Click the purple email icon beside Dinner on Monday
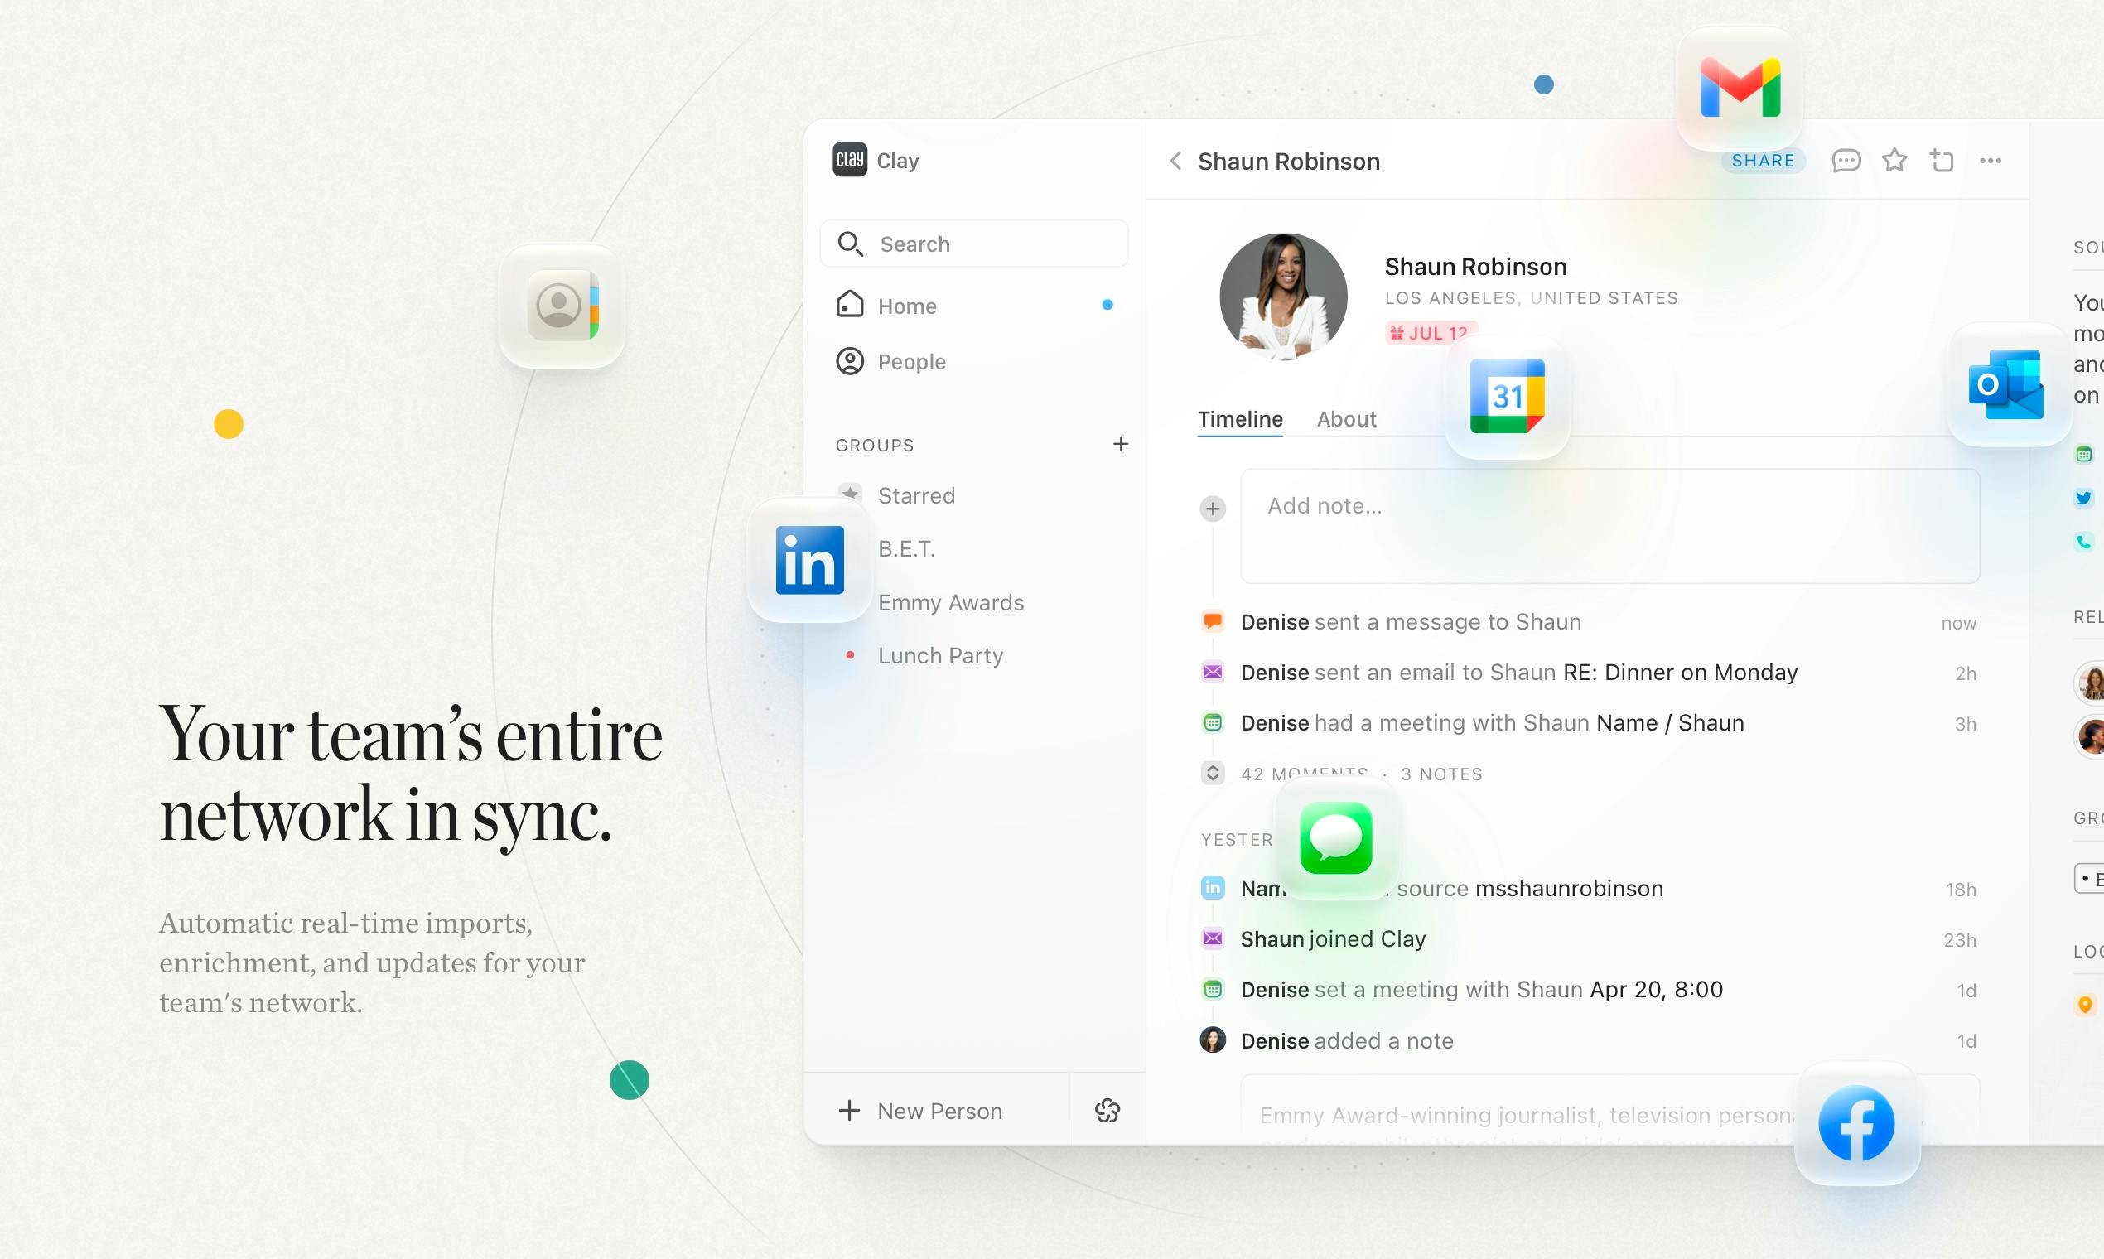The width and height of the screenshot is (2104, 1259). tap(1213, 672)
